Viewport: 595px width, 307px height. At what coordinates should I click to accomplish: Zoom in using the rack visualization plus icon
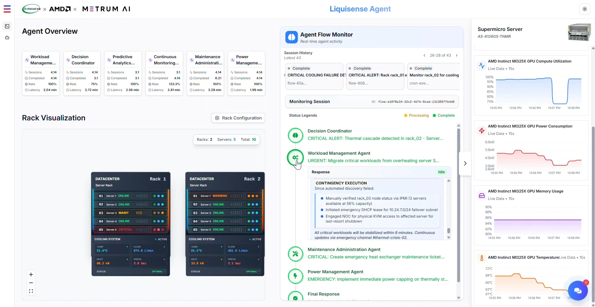[31, 275]
